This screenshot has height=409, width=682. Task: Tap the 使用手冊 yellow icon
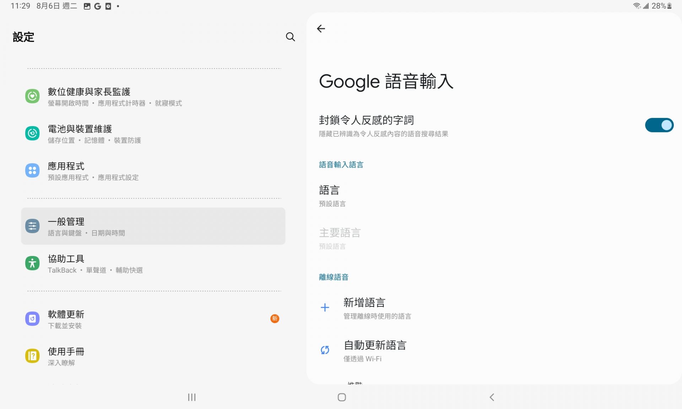point(32,356)
